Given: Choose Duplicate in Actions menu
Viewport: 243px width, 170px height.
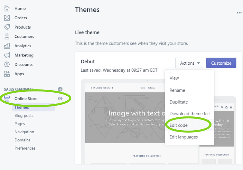Looking at the screenshot, I should tap(178, 102).
